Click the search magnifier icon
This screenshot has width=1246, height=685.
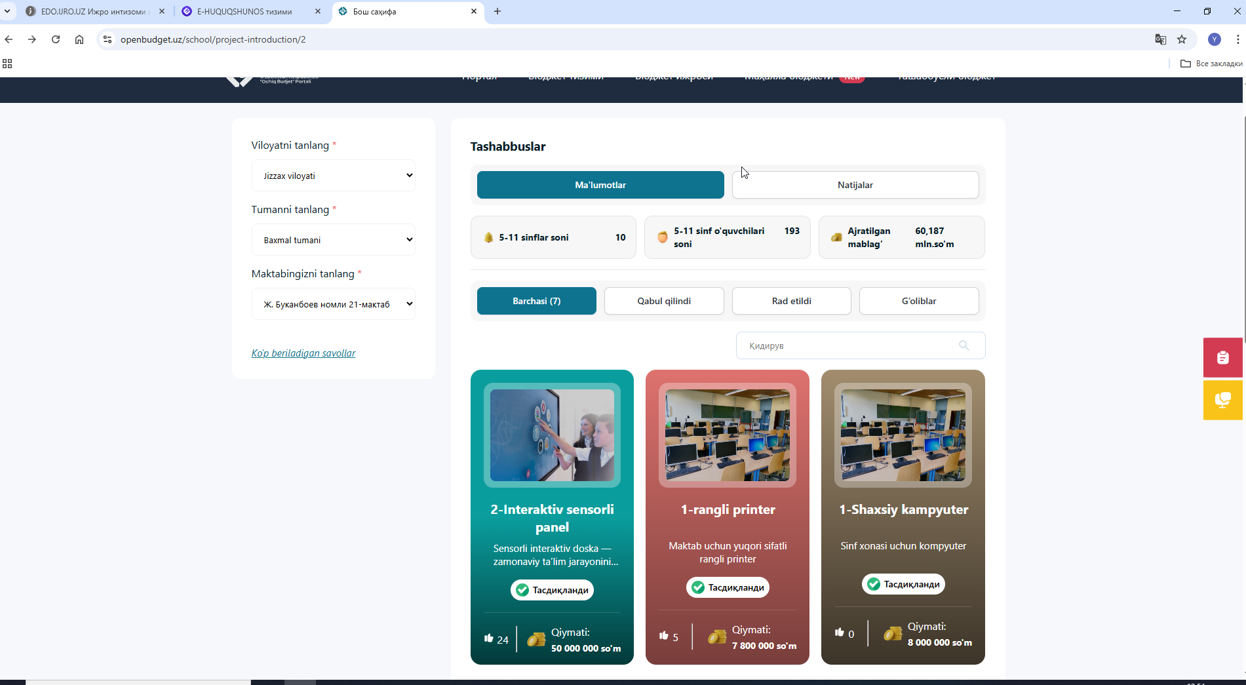click(x=964, y=345)
